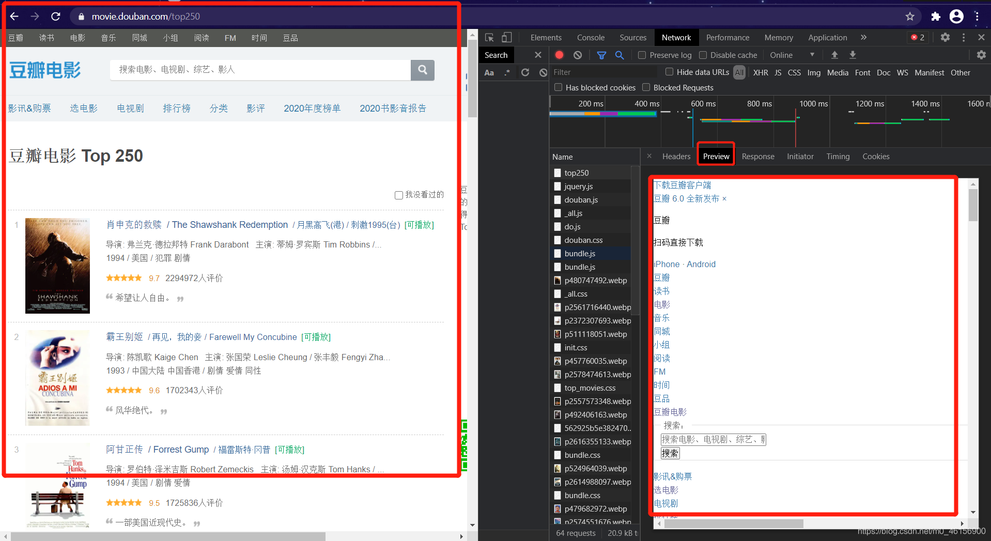Open the user profile avatar icon

click(x=956, y=17)
